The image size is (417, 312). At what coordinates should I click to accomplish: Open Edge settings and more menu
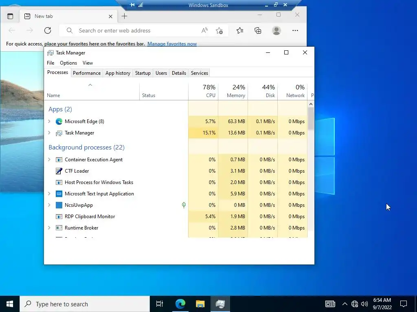point(295,30)
